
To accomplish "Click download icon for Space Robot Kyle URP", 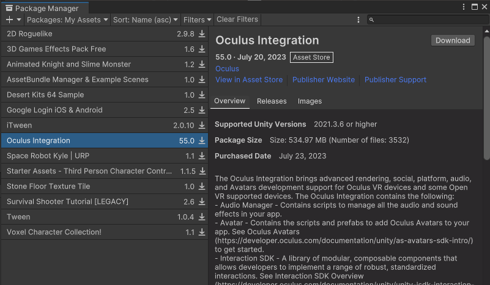I will (x=202, y=156).
